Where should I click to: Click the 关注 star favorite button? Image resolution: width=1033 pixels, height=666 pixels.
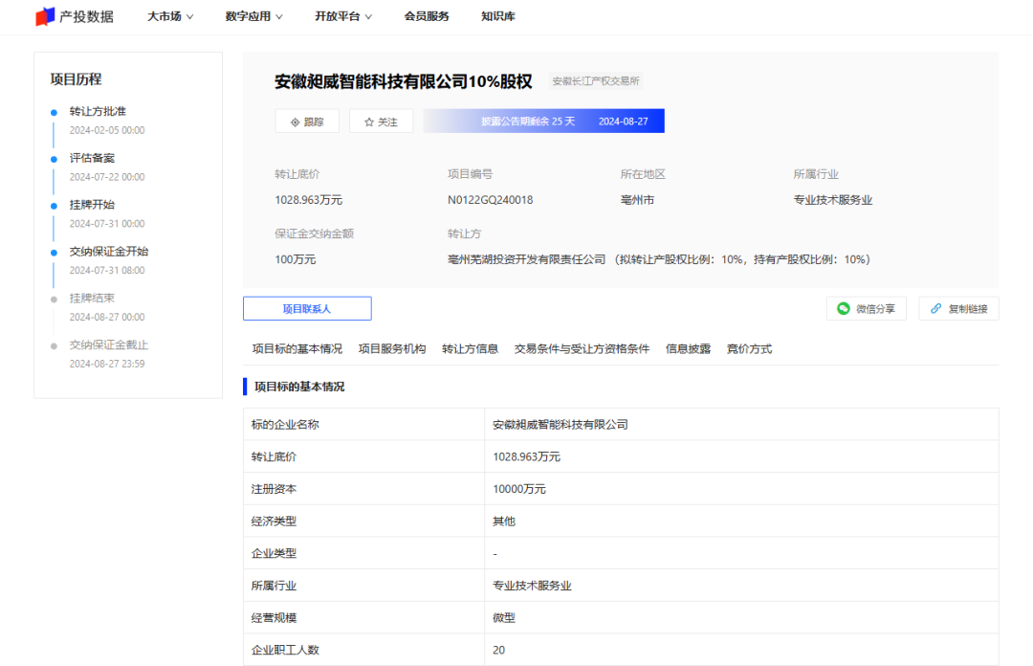[x=381, y=122]
